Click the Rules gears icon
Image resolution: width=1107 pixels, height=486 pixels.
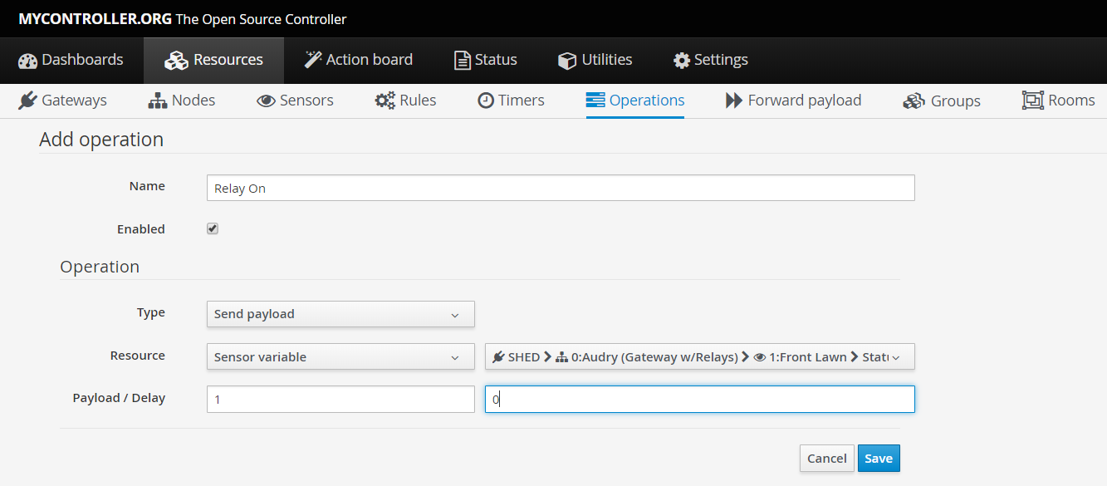[x=385, y=101]
